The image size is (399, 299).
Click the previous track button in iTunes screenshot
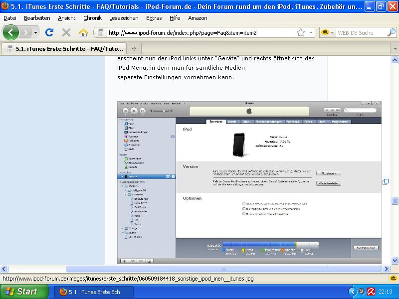tap(126, 111)
